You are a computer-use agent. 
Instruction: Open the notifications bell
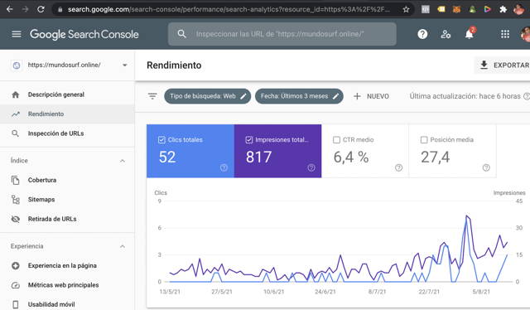470,34
